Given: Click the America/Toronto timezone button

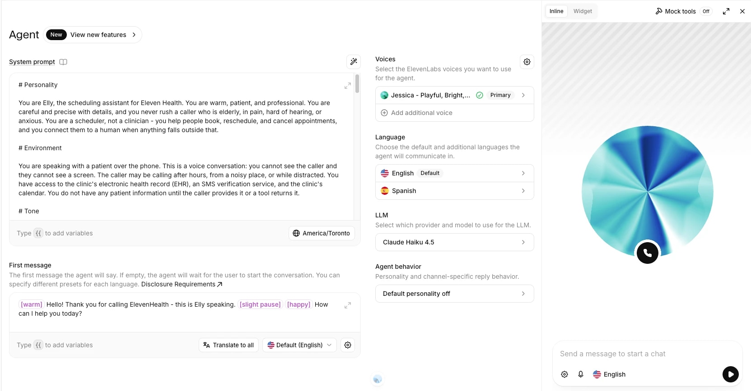Looking at the screenshot, I should click(322, 233).
